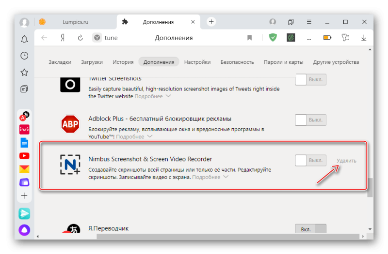Viewport: 388px width, 254px height.
Task: Open the browser hamburger menu
Action: [x=309, y=22]
